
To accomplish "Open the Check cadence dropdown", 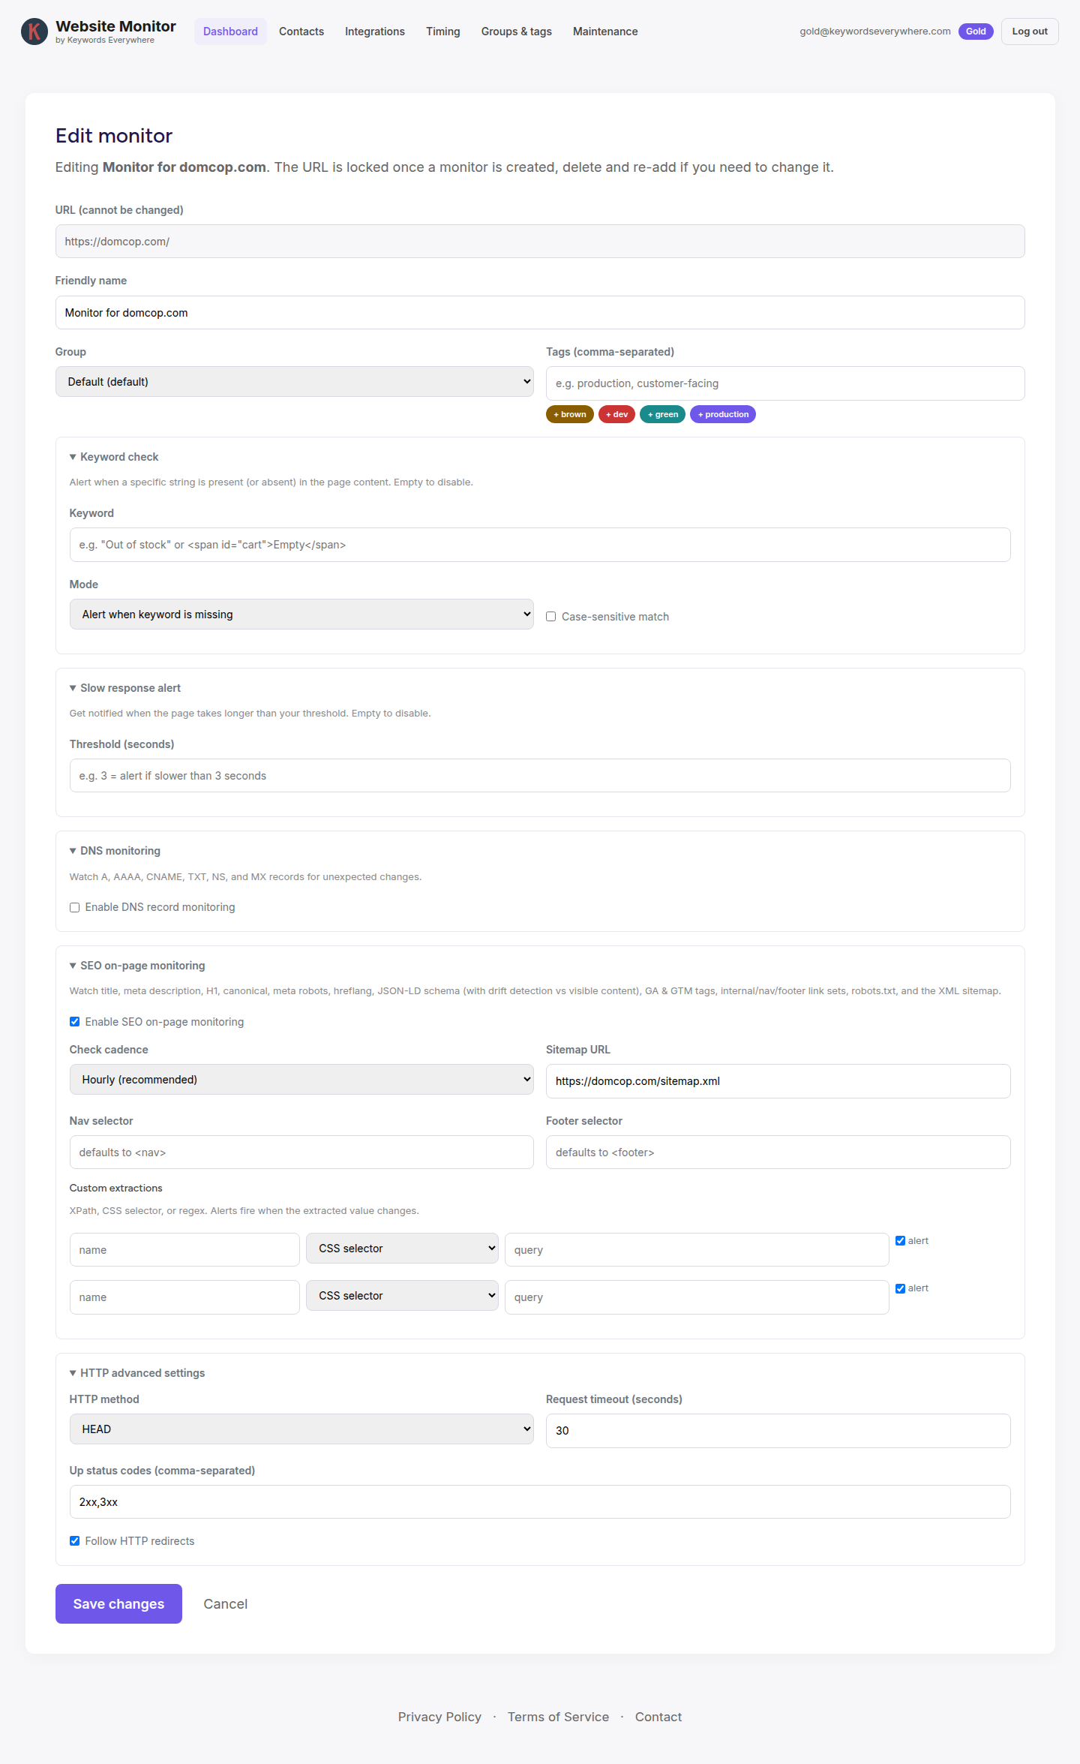I will coord(301,1080).
